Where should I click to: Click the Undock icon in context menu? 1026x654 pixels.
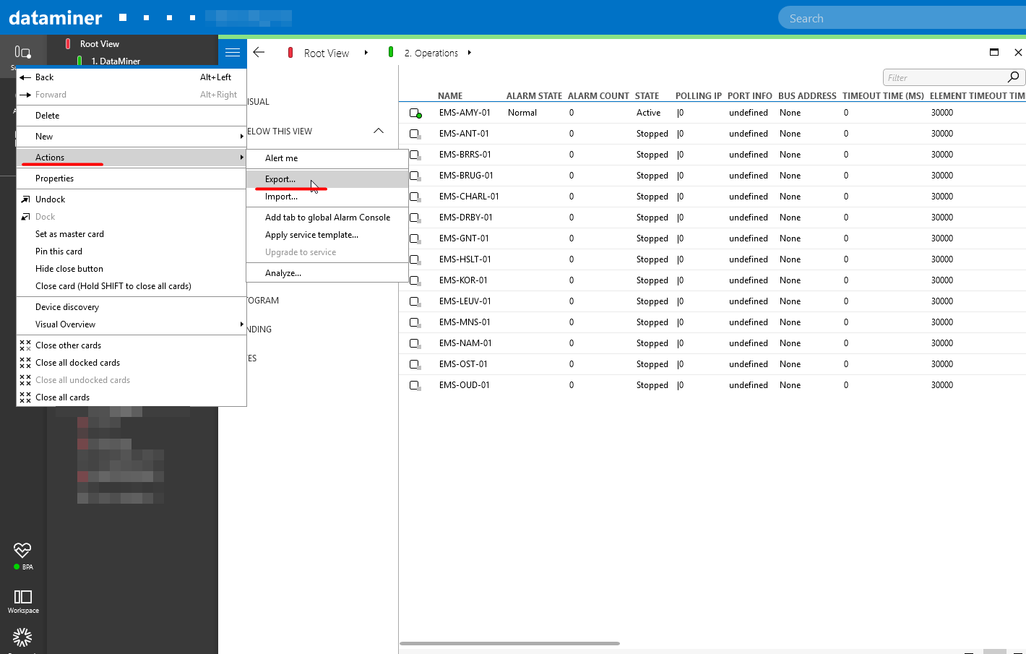pyautogui.click(x=26, y=199)
